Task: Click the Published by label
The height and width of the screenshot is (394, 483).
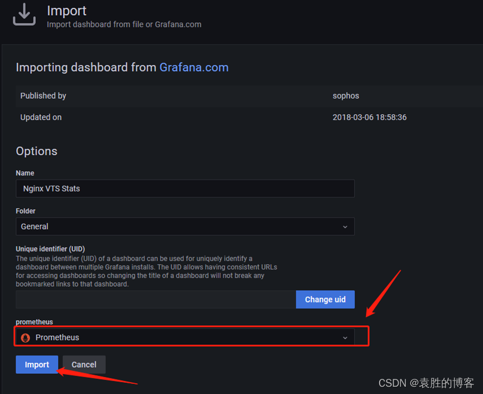Action: (x=43, y=96)
